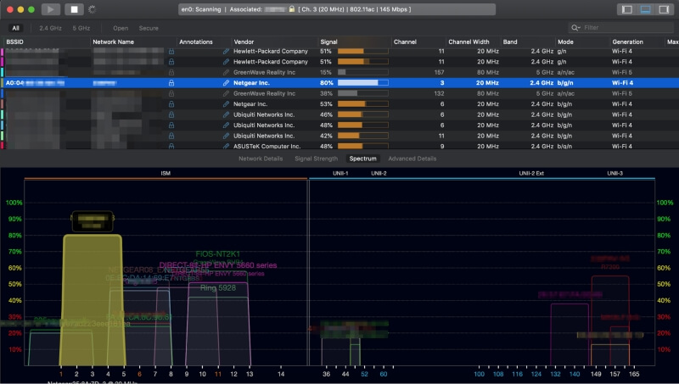Toggle the bottom panel view icon
Viewport: 679px width, 384px height.
click(645, 9)
